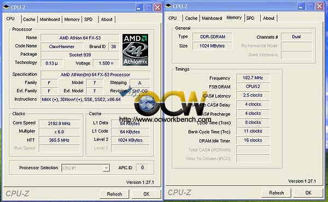
Task: Select the SPD tab in left window
Action: tap(88, 20)
